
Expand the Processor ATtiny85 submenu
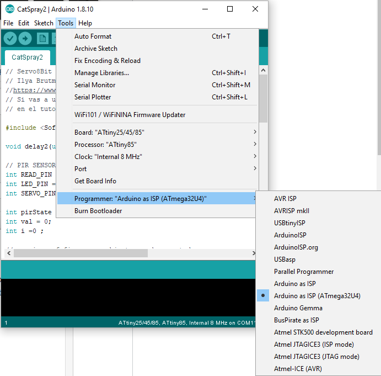point(157,145)
